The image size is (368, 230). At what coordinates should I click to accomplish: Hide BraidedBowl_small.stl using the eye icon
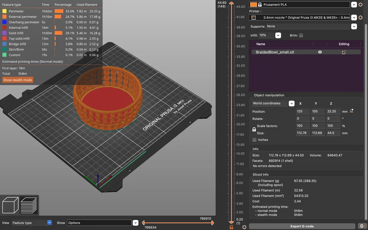click(x=320, y=52)
